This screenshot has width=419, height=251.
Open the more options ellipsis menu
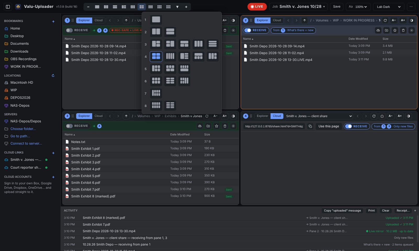tap(411, 7)
